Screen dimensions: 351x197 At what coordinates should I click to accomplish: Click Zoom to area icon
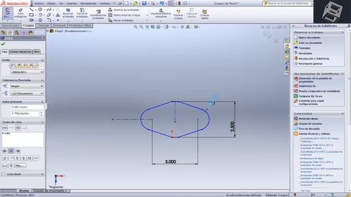pos(141,27)
